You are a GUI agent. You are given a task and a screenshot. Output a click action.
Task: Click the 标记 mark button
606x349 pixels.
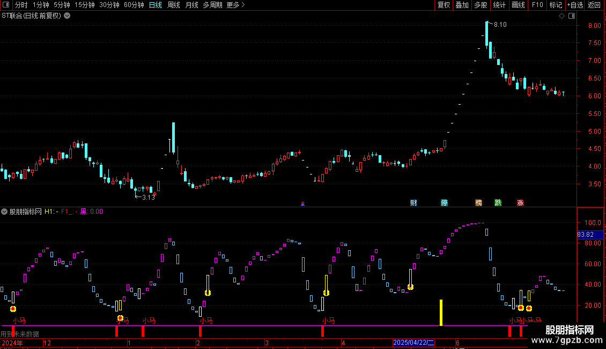556,5
